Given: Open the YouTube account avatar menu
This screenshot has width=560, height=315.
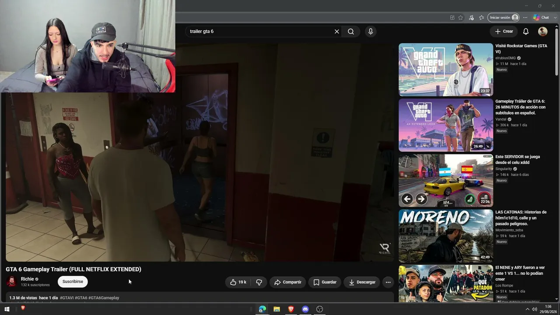Looking at the screenshot, I should (542, 31).
